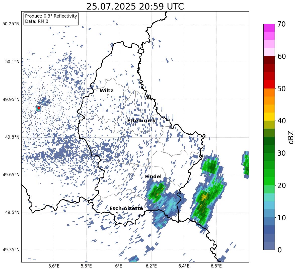Click the 49.95°N latitude label
The width and height of the screenshot is (297, 271).
point(11,99)
